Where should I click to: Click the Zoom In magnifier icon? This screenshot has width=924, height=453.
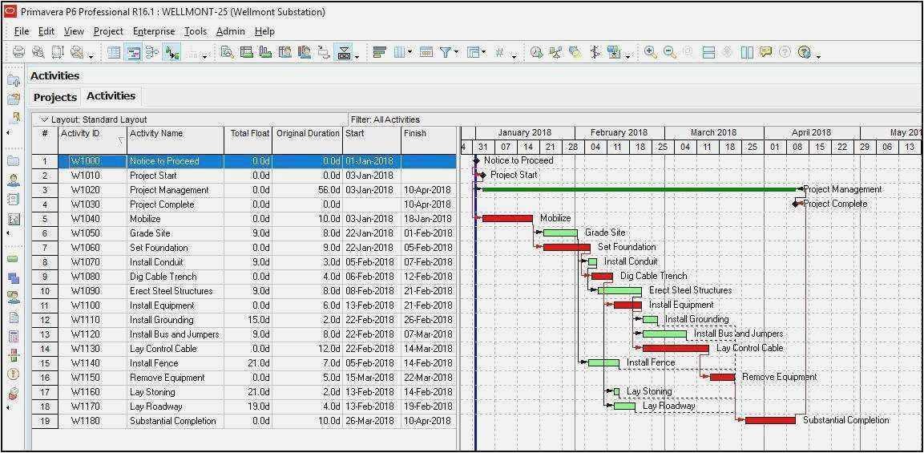tap(650, 52)
